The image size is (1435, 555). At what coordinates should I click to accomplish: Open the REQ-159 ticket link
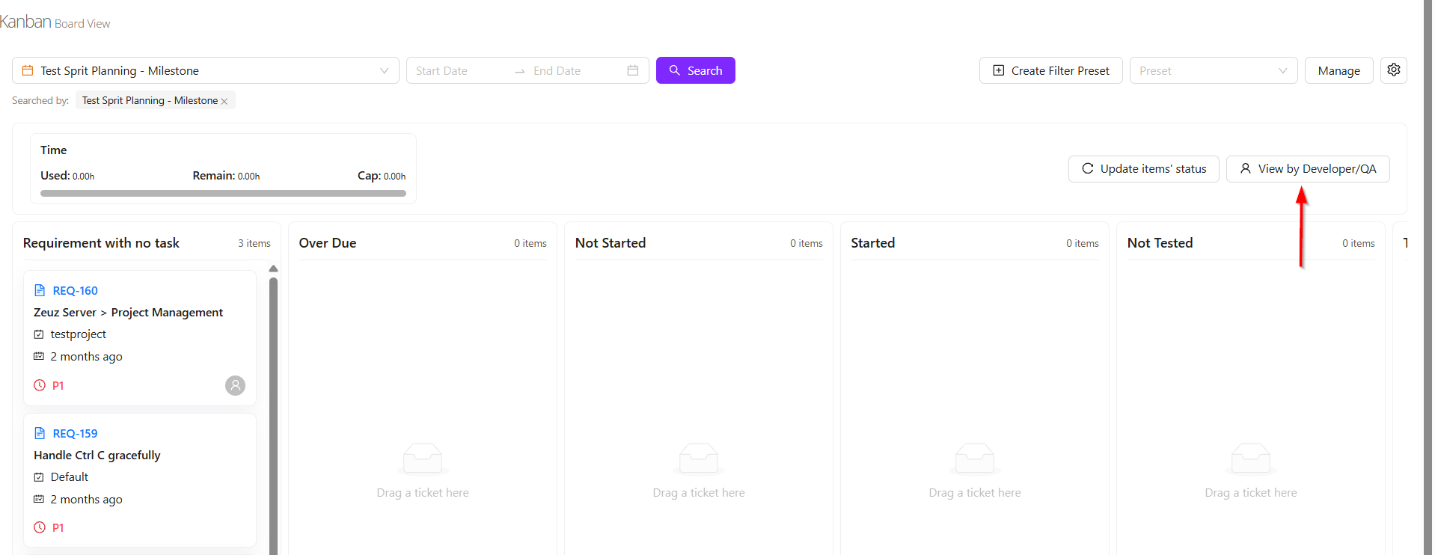pos(75,433)
